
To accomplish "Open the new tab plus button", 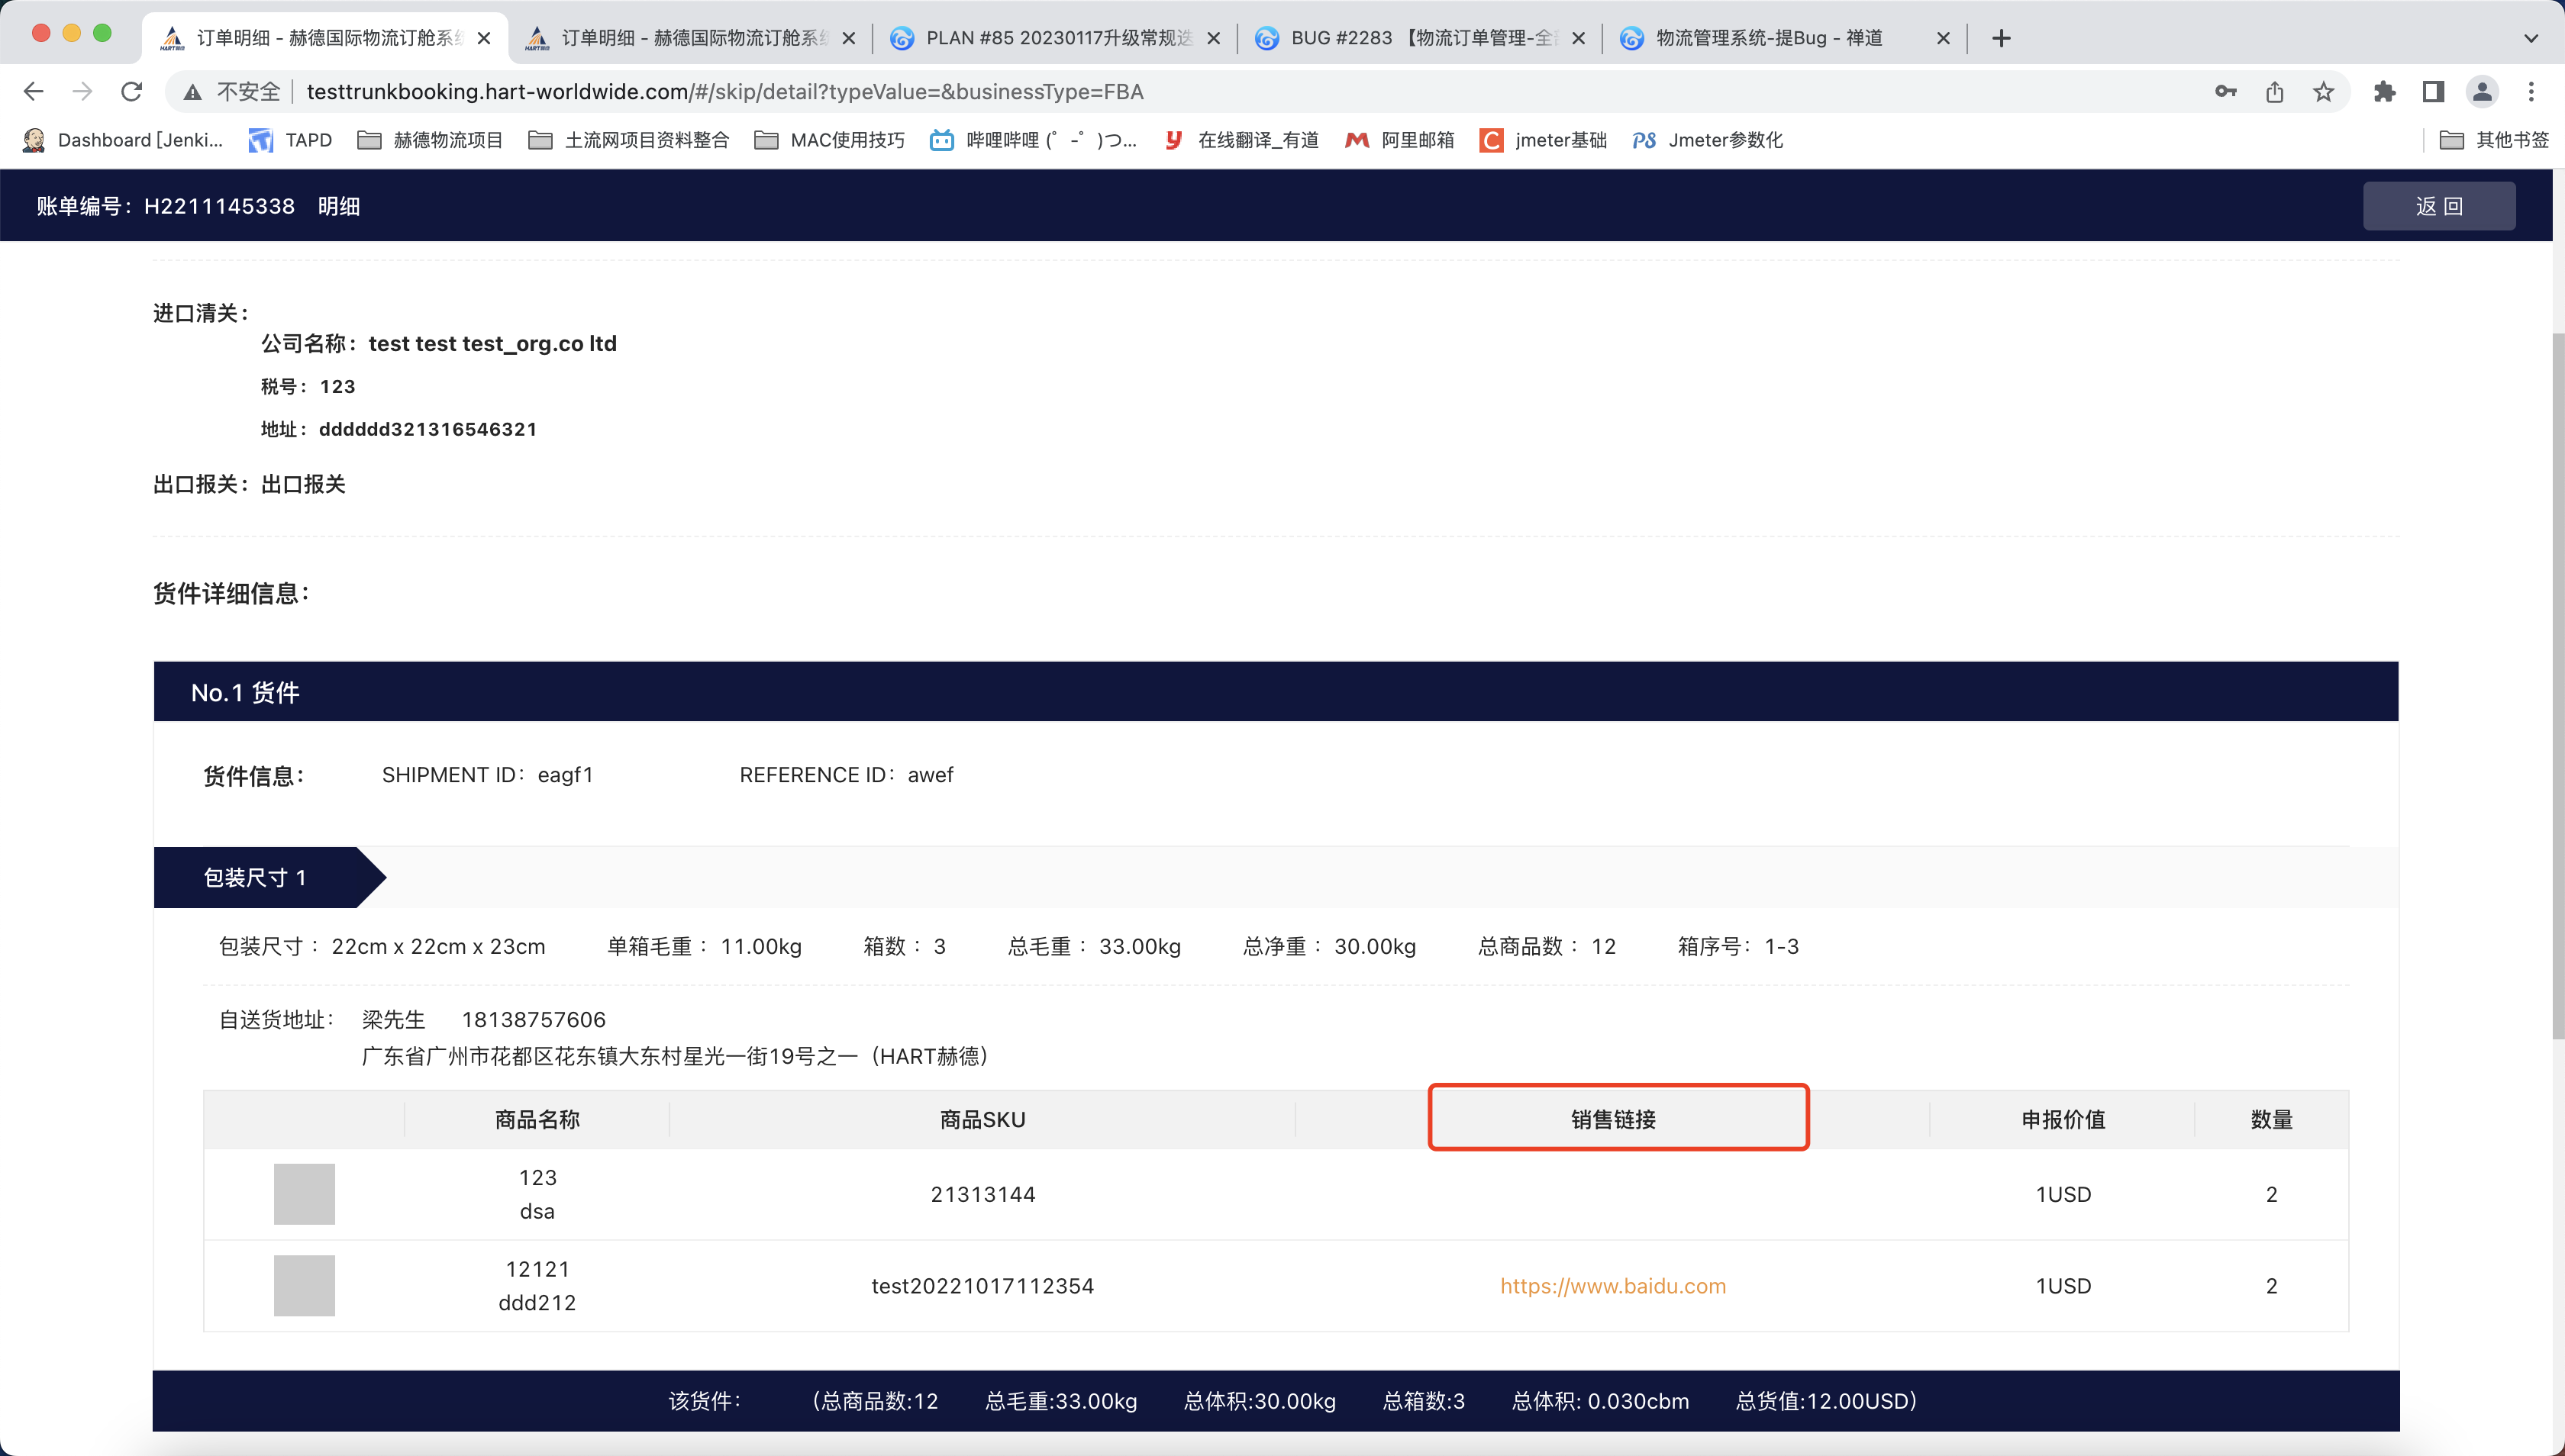I will pos(2001,38).
